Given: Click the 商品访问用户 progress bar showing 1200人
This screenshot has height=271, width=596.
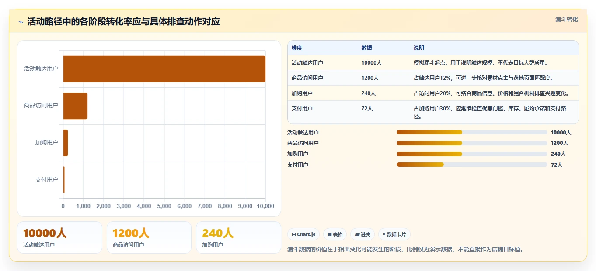Looking at the screenshot, I should click(472, 143).
